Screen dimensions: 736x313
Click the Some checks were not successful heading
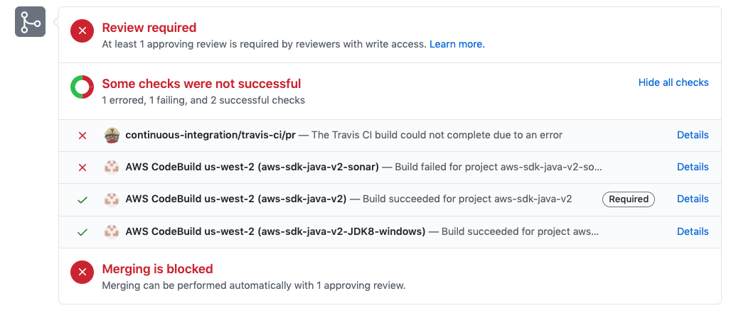(201, 84)
